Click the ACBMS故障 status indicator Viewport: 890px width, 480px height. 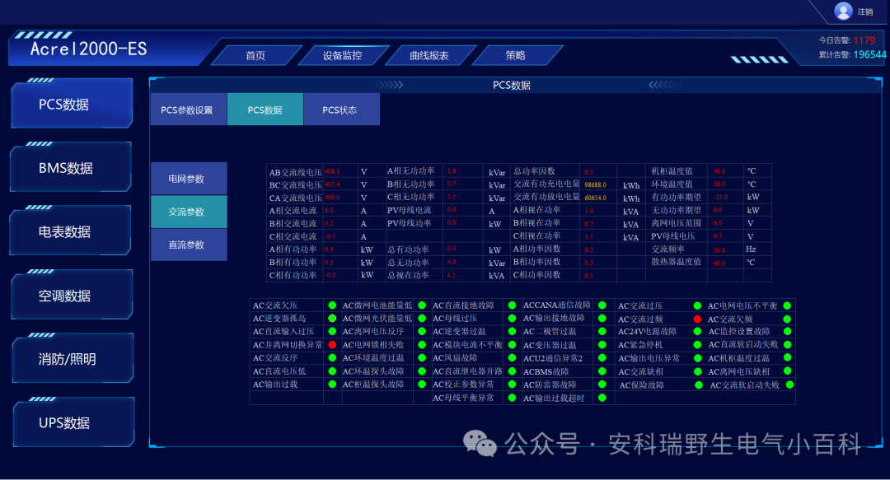point(602,371)
